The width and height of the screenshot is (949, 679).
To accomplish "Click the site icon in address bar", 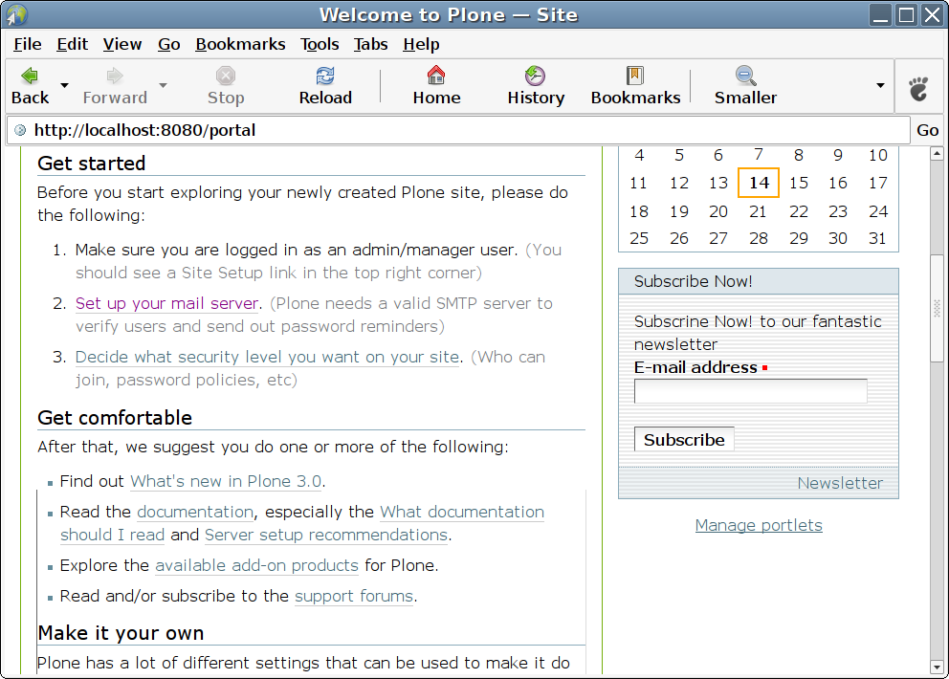I will pyautogui.click(x=20, y=130).
